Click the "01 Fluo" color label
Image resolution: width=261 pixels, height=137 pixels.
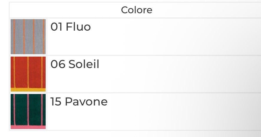71,27
